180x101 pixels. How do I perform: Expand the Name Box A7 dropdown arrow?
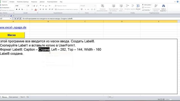pos(10,19)
